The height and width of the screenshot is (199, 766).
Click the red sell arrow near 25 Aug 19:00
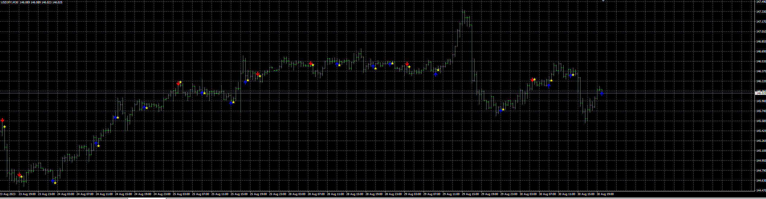[x=258, y=73]
